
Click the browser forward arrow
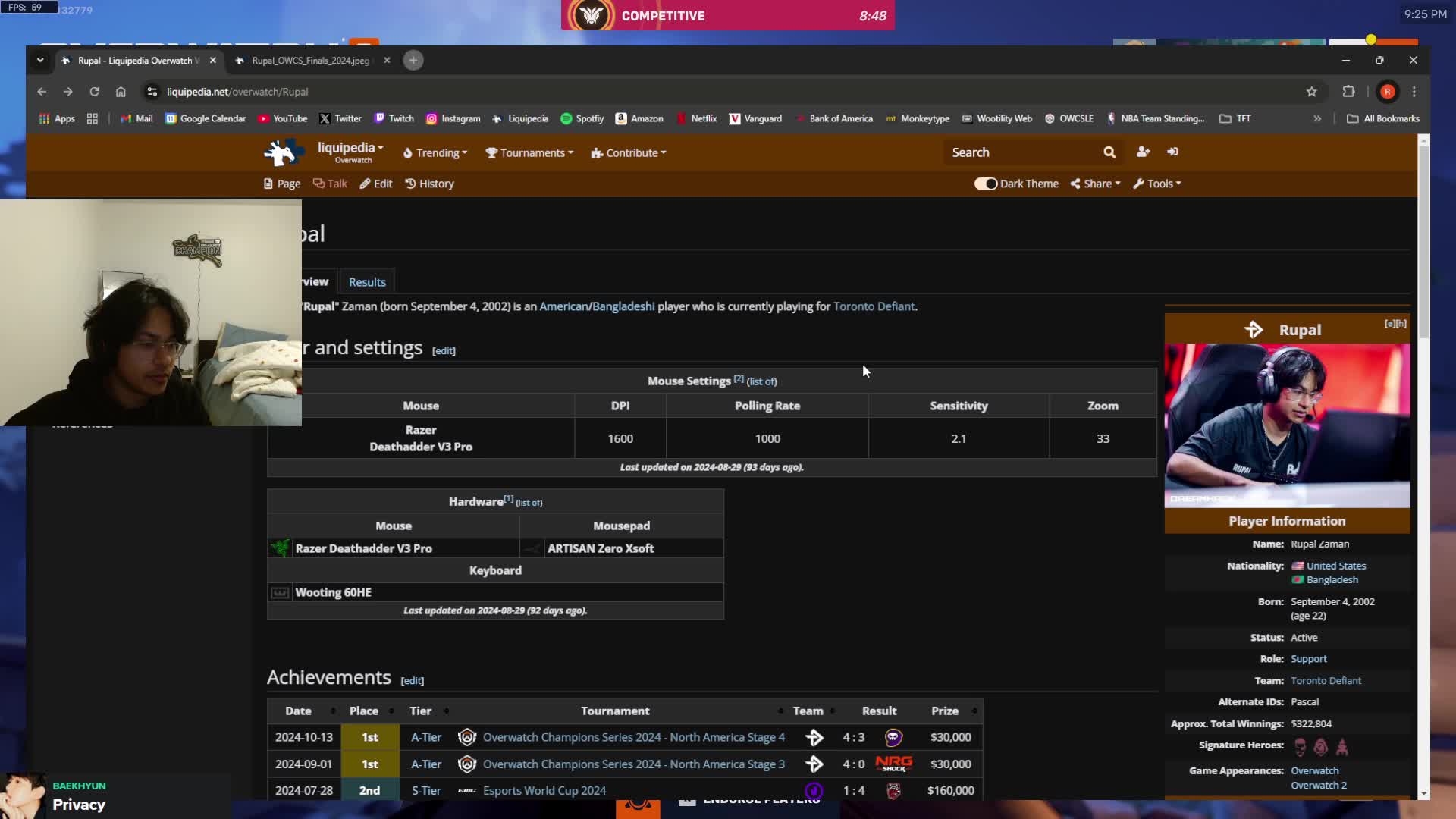68,92
